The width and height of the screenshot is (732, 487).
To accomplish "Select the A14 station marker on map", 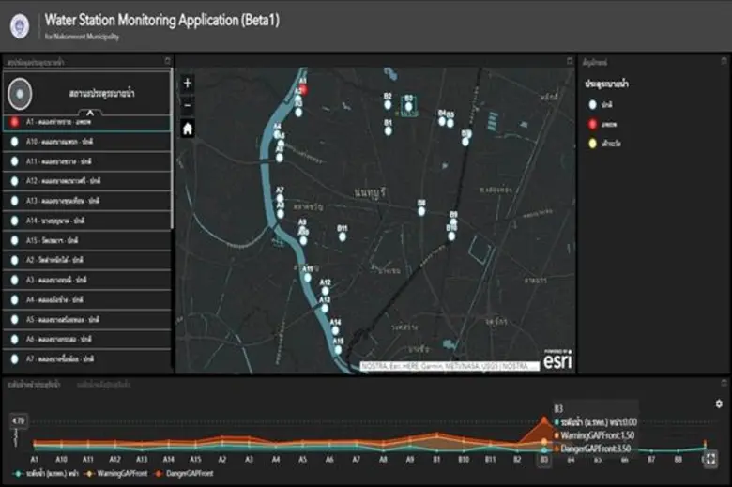I will [x=335, y=330].
